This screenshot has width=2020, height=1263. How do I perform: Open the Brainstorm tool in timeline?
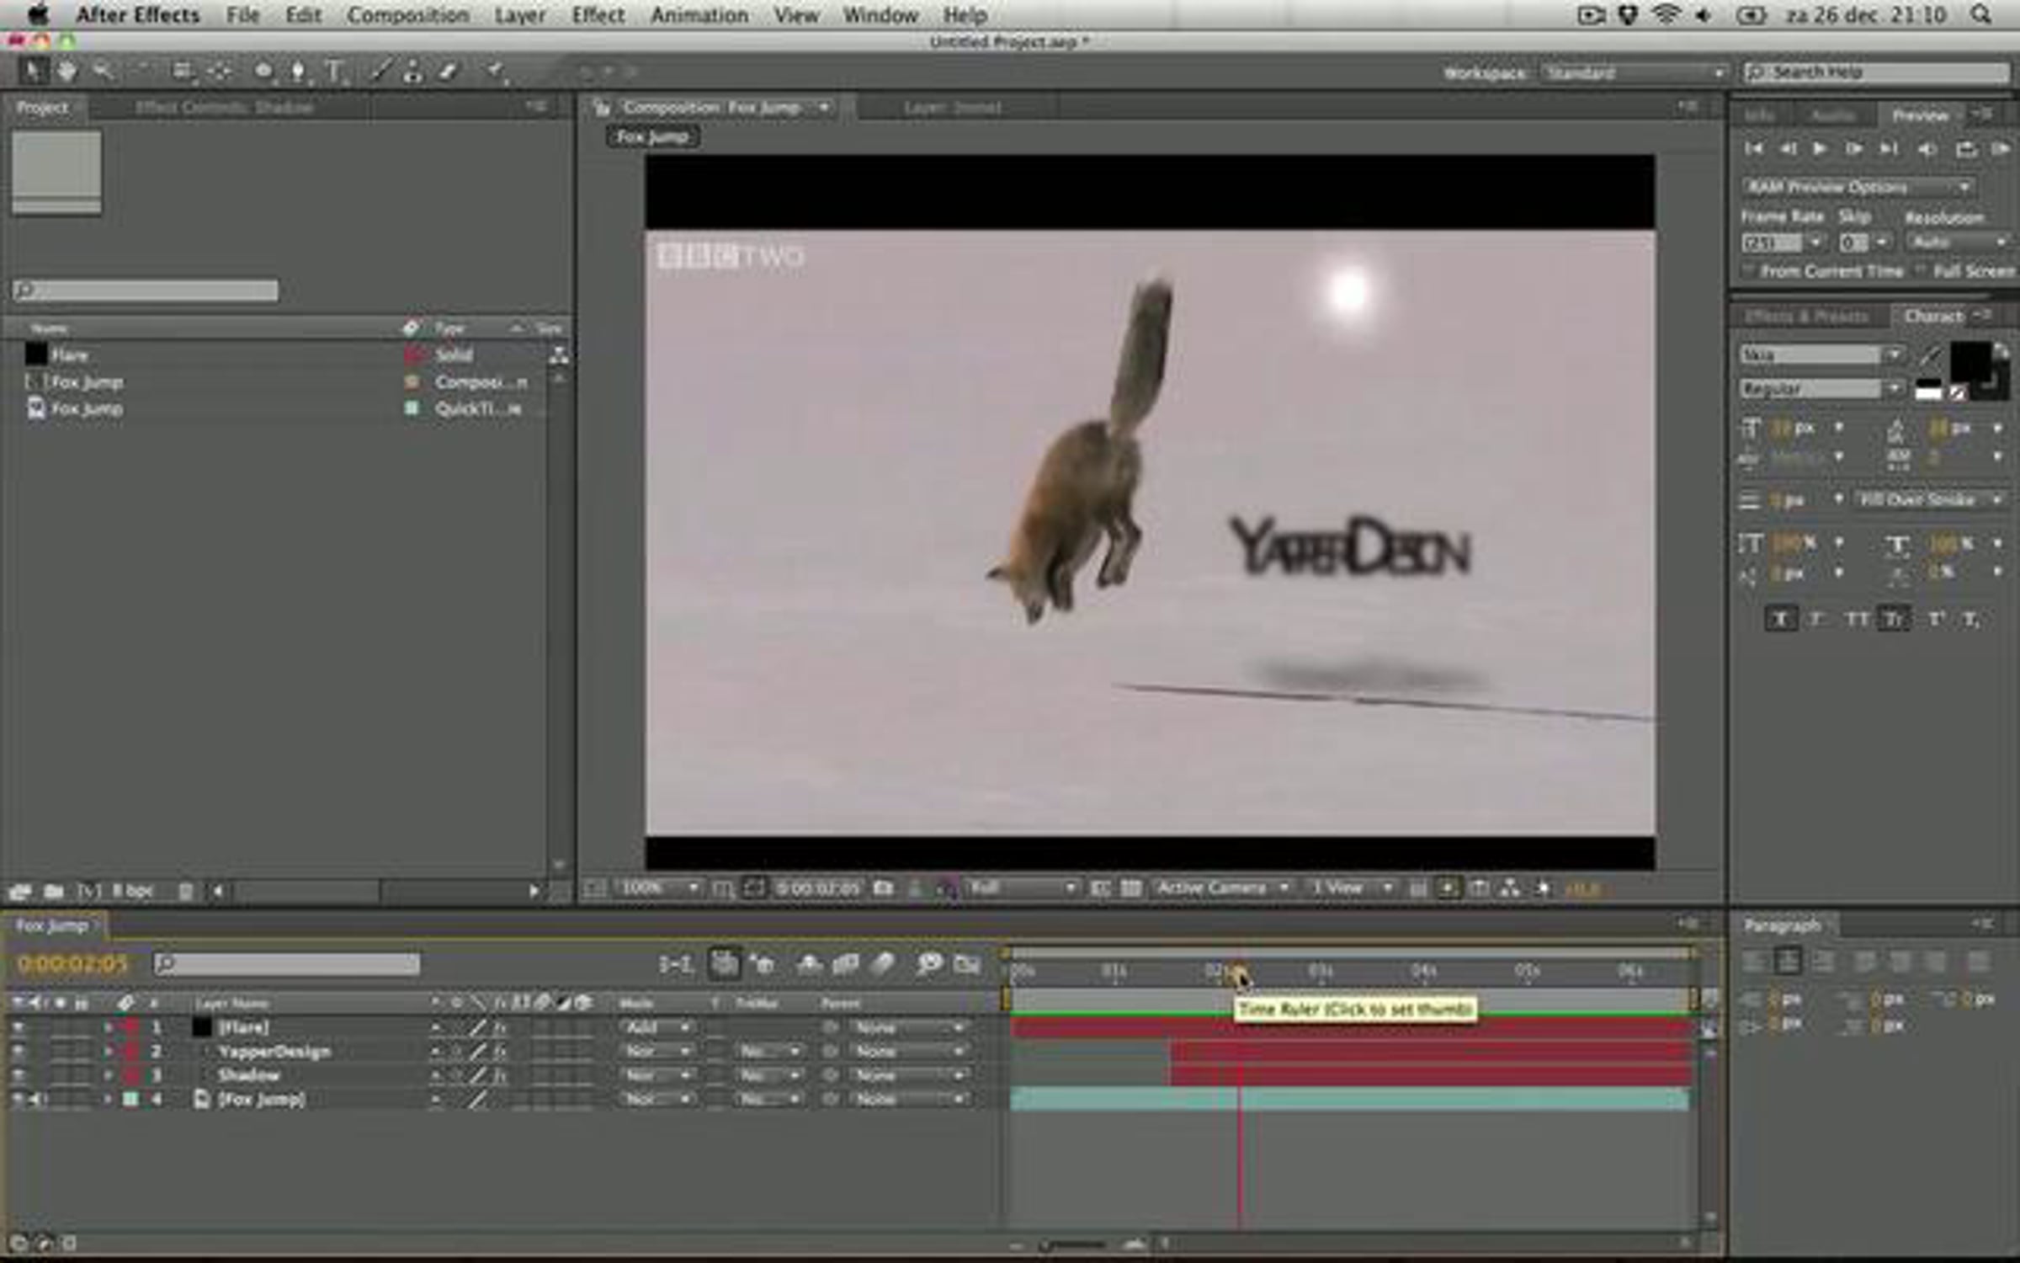click(928, 964)
